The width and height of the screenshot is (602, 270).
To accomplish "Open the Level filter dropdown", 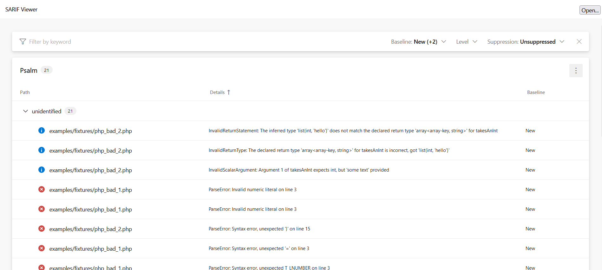I will 467,42.
